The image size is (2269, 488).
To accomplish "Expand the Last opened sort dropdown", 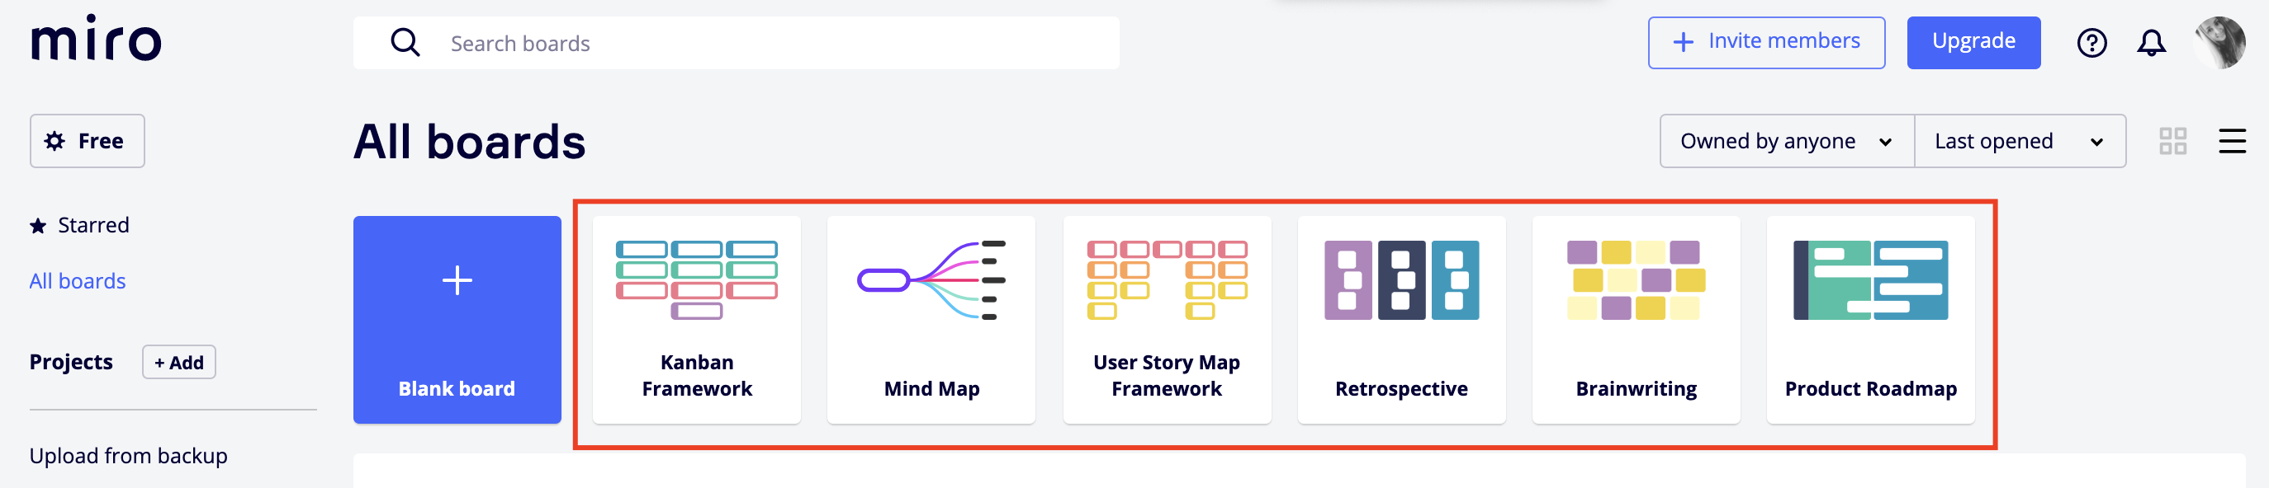I will click(2018, 141).
